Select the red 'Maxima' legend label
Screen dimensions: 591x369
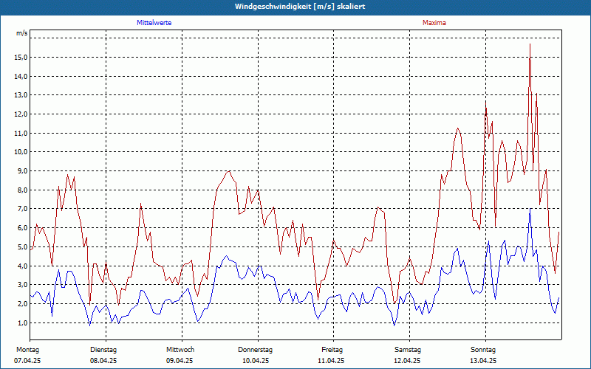[434, 23]
